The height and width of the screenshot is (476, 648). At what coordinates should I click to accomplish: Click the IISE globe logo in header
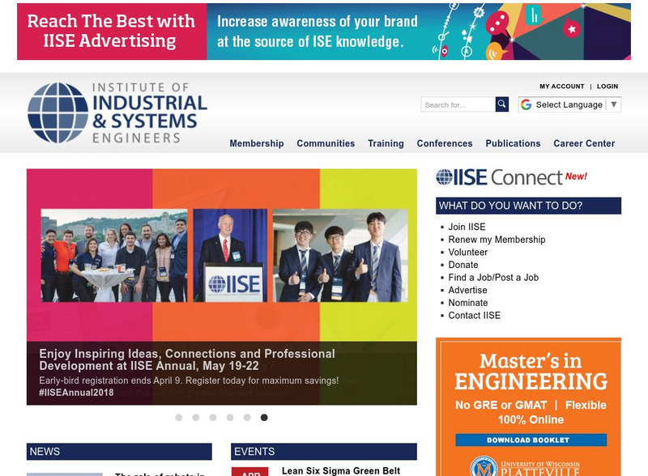[58, 113]
